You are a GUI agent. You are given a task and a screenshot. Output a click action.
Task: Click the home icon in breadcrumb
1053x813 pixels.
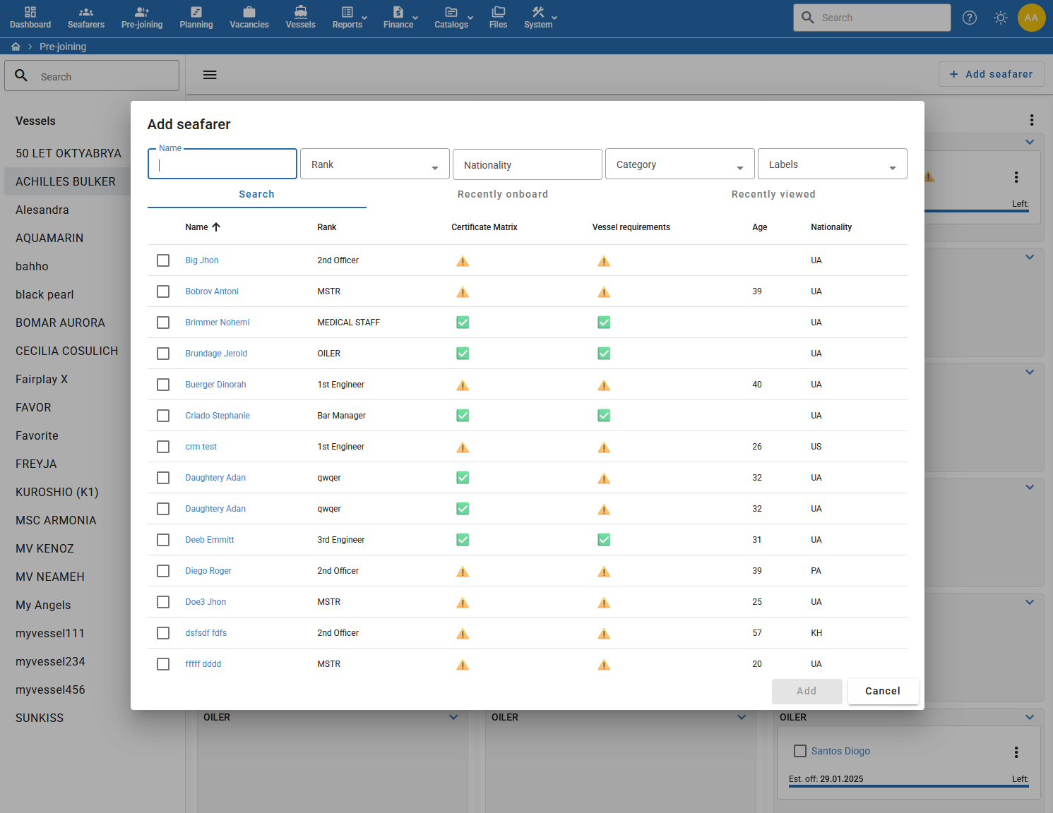16,47
